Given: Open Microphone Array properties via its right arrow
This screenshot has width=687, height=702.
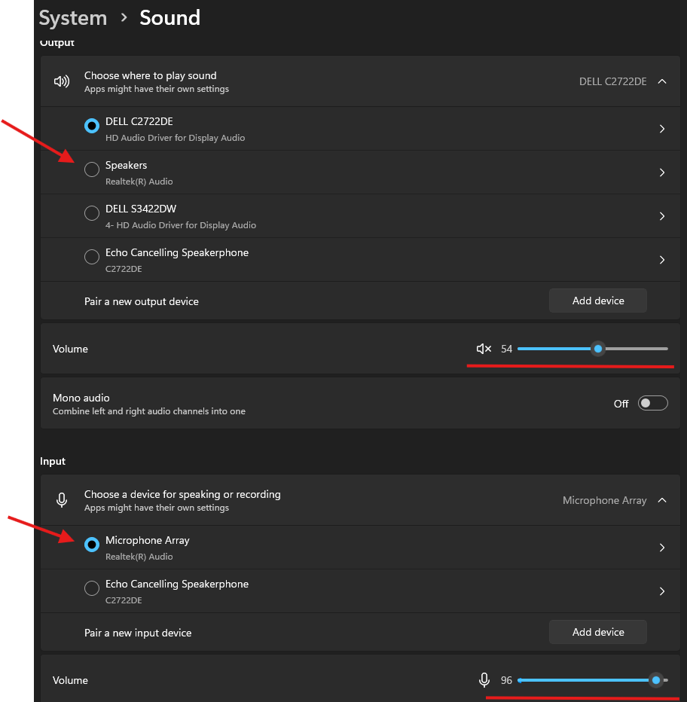Looking at the screenshot, I should pyautogui.click(x=661, y=548).
